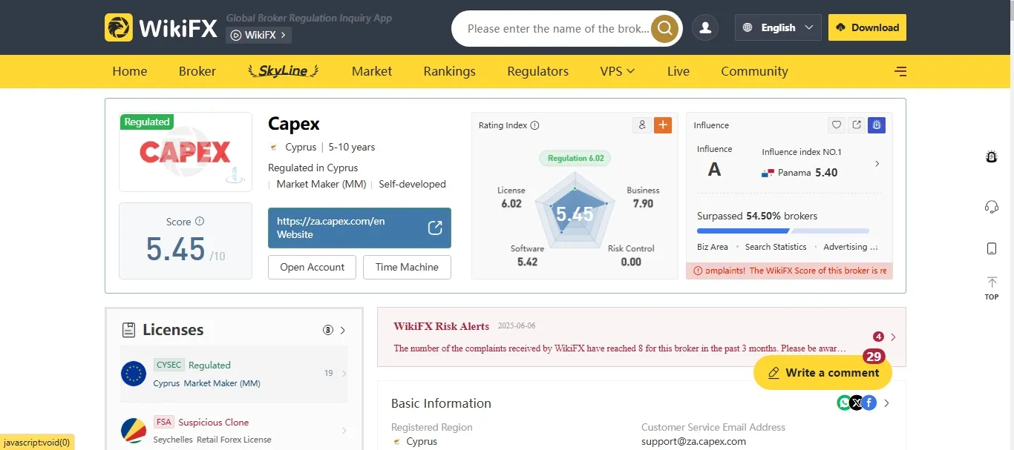Viewport: 1014px width, 450px height.
Task: Click the Panama flag icon
Action: (x=768, y=173)
